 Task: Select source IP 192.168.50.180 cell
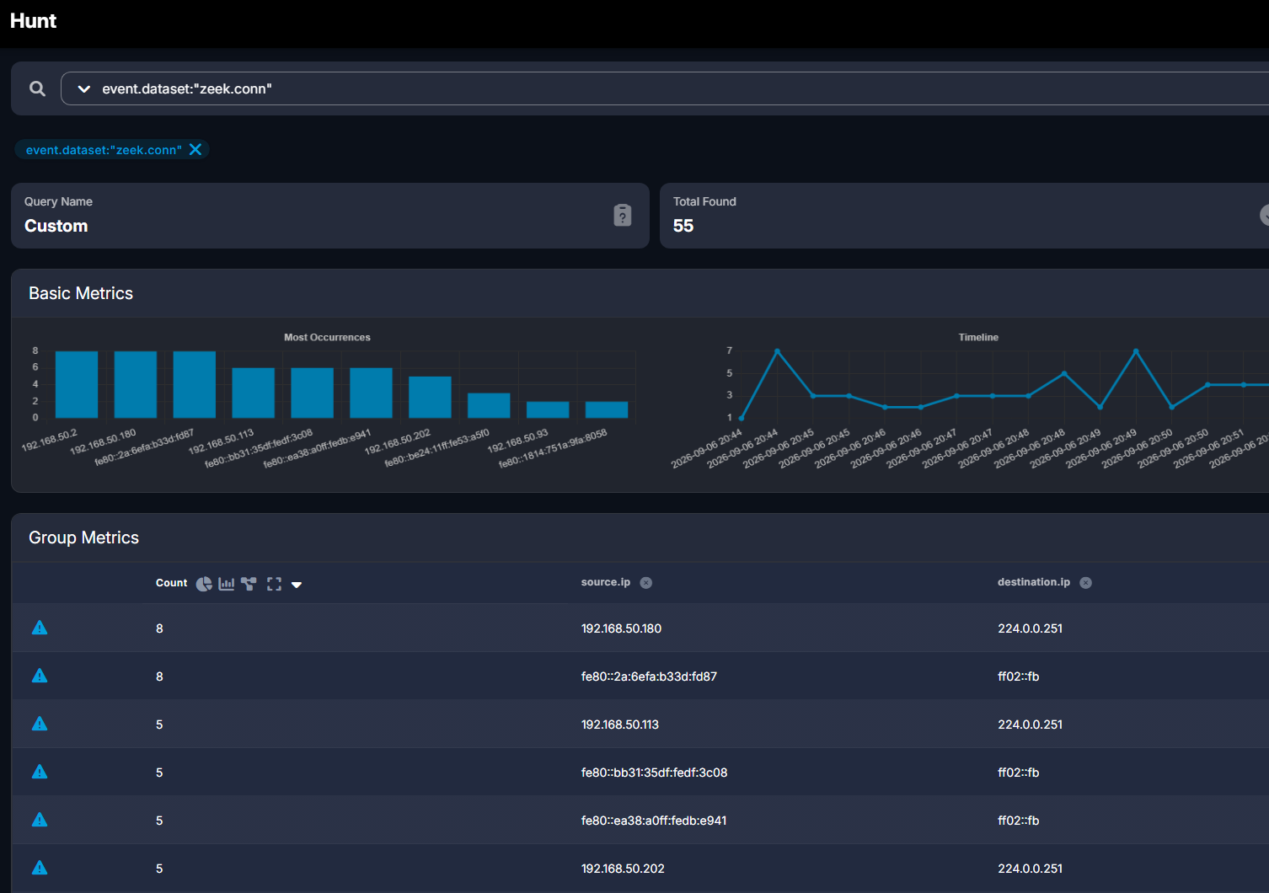[x=621, y=628]
